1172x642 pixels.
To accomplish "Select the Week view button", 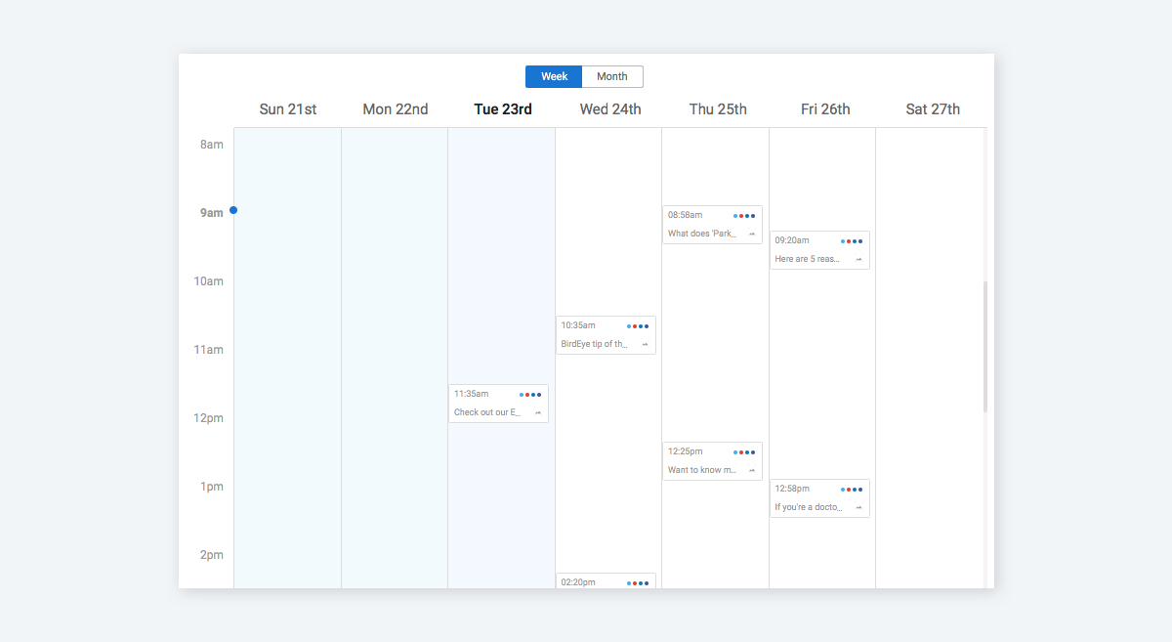I will [554, 77].
